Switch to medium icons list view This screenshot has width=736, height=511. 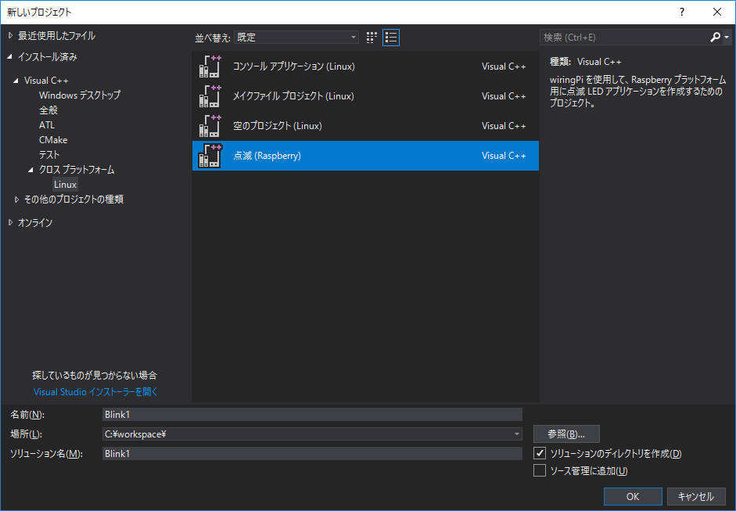391,38
